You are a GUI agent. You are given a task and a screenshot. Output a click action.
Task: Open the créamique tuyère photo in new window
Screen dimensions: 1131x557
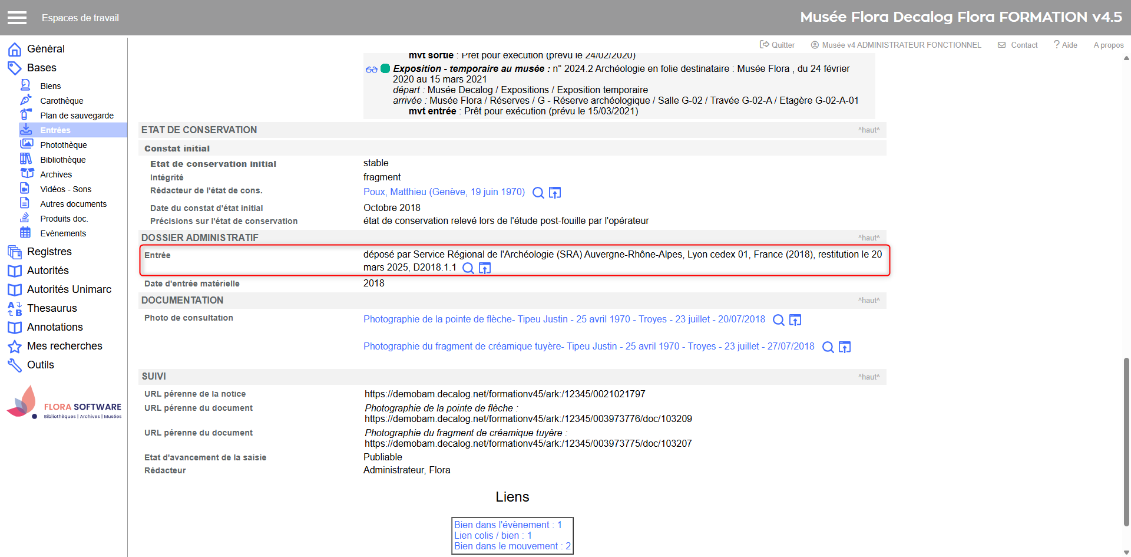pyautogui.click(x=845, y=347)
